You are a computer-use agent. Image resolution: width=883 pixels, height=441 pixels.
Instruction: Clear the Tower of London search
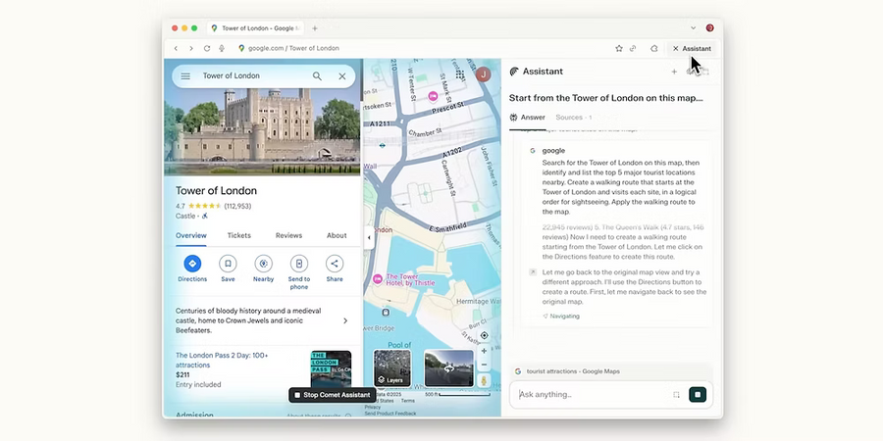pos(341,75)
